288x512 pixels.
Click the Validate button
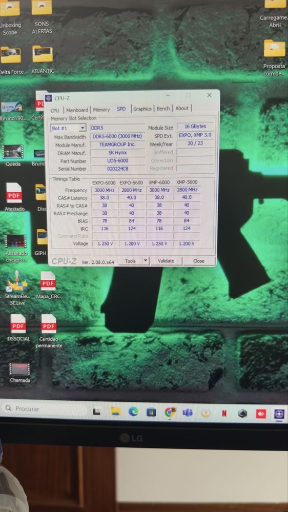pyautogui.click(x=166, y=260)
